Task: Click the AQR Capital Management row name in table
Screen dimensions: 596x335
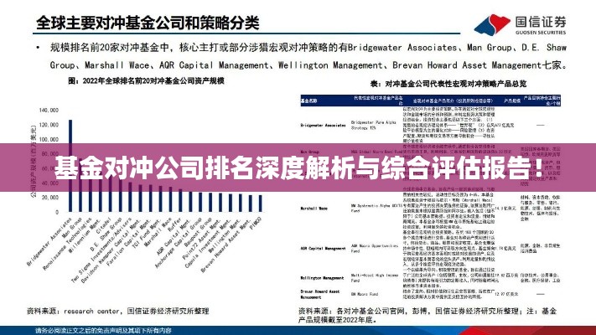Action: click(x=323, y=249)
